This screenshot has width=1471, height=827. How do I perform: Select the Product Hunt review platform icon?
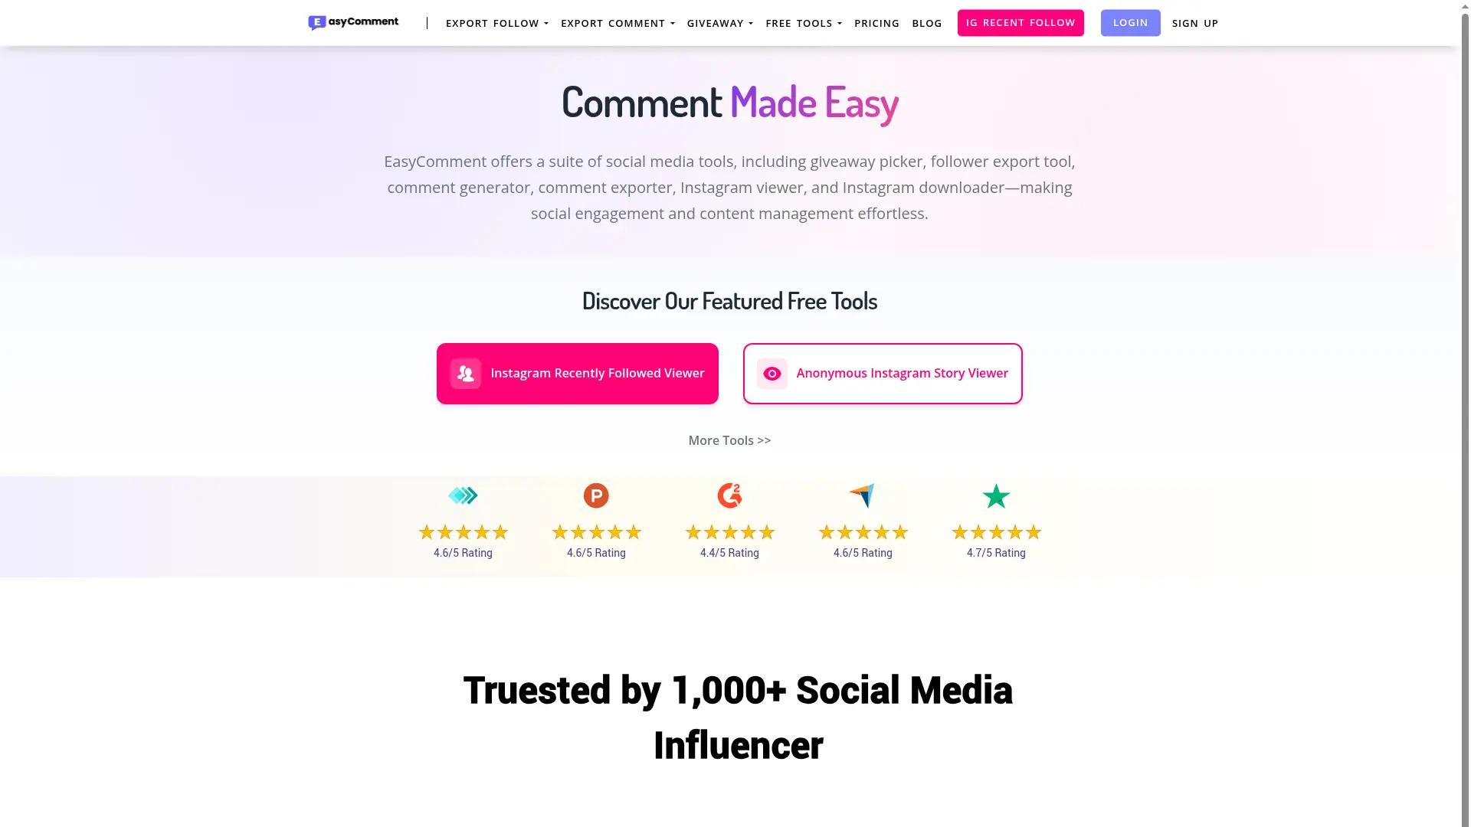[596, 495]
